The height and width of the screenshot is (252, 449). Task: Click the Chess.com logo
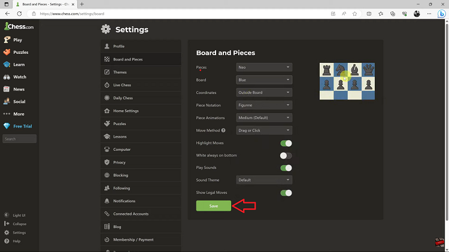tap(19, 26)
